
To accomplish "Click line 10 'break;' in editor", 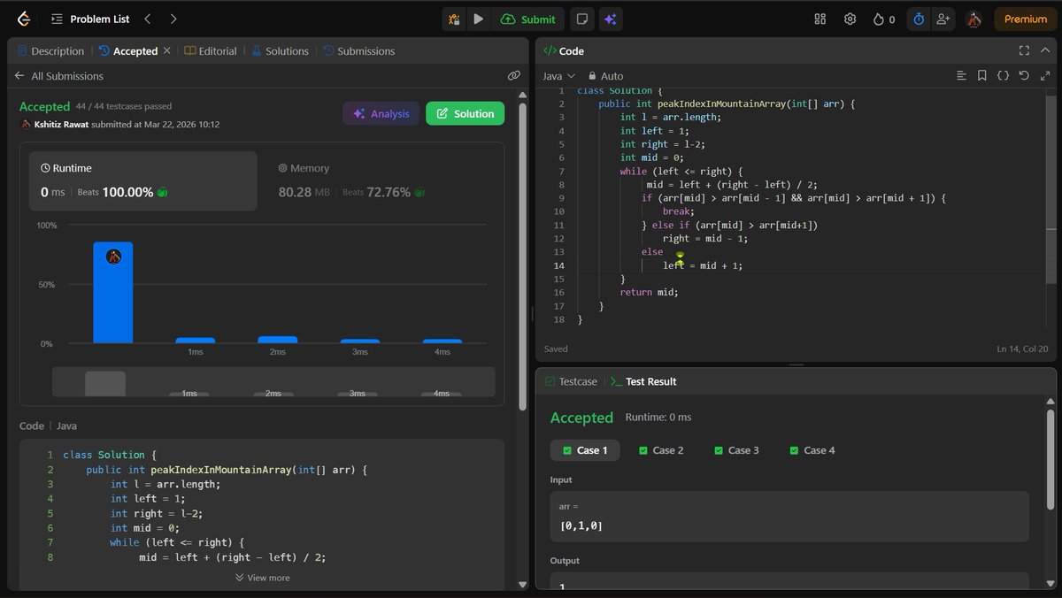I will (x=679, y=211).
